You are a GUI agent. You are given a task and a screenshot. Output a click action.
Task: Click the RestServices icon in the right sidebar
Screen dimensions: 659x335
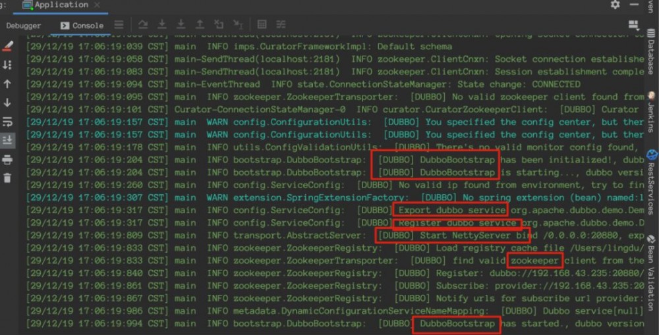point(652,155)
